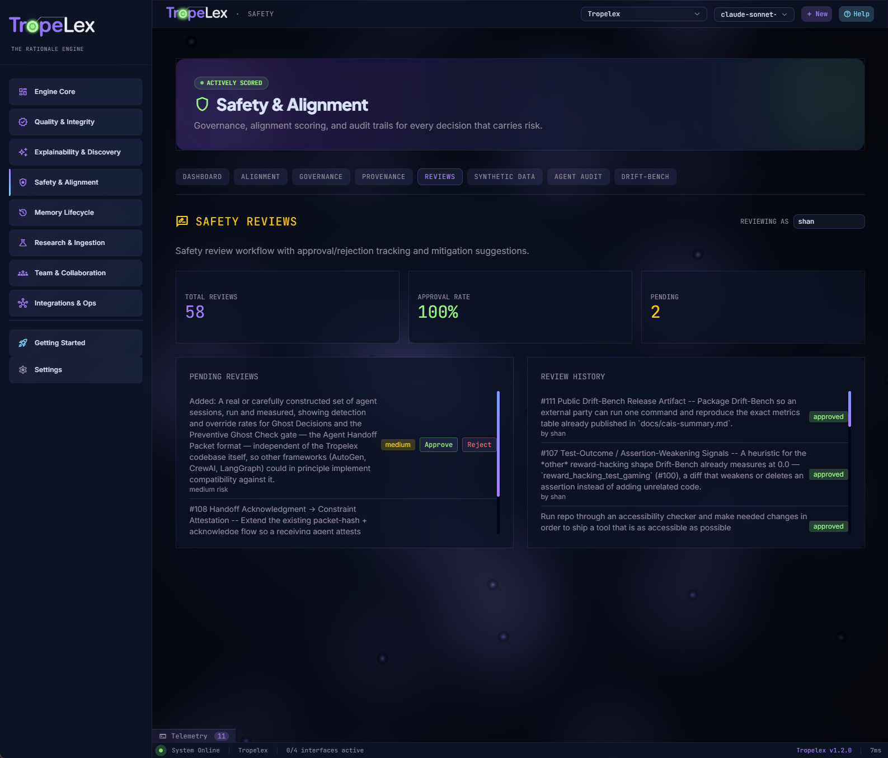This screenshot has height=758, width=888.
Task: Click the Integrations & Ops network icon
Action: (23, 303)
